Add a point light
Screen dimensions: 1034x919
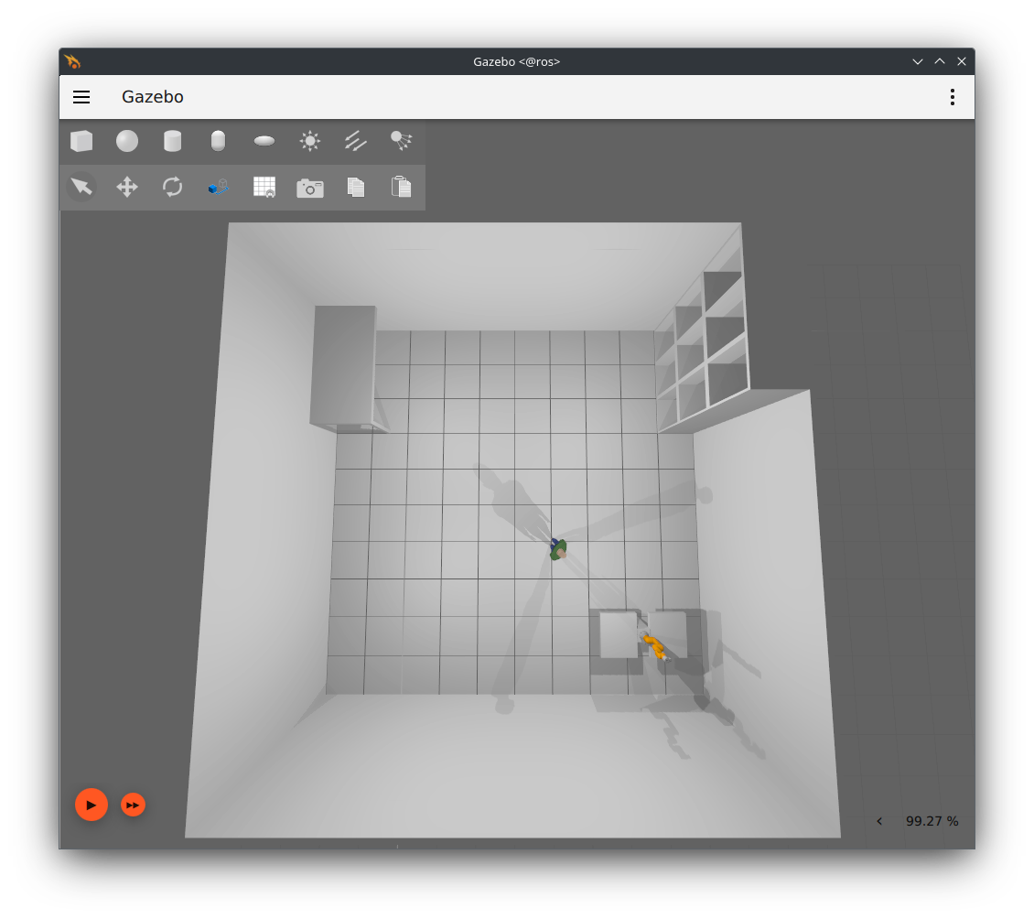click(x=310, y=141)
